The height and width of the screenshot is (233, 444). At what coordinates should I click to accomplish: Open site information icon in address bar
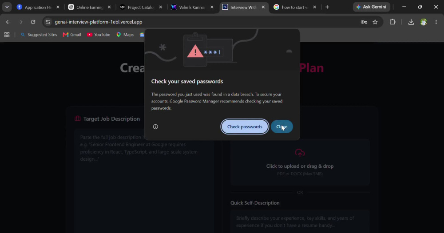coord(48,22)
